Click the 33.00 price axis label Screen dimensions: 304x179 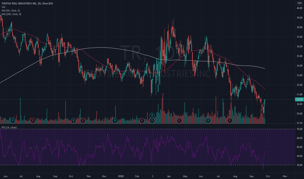[299, 75]
